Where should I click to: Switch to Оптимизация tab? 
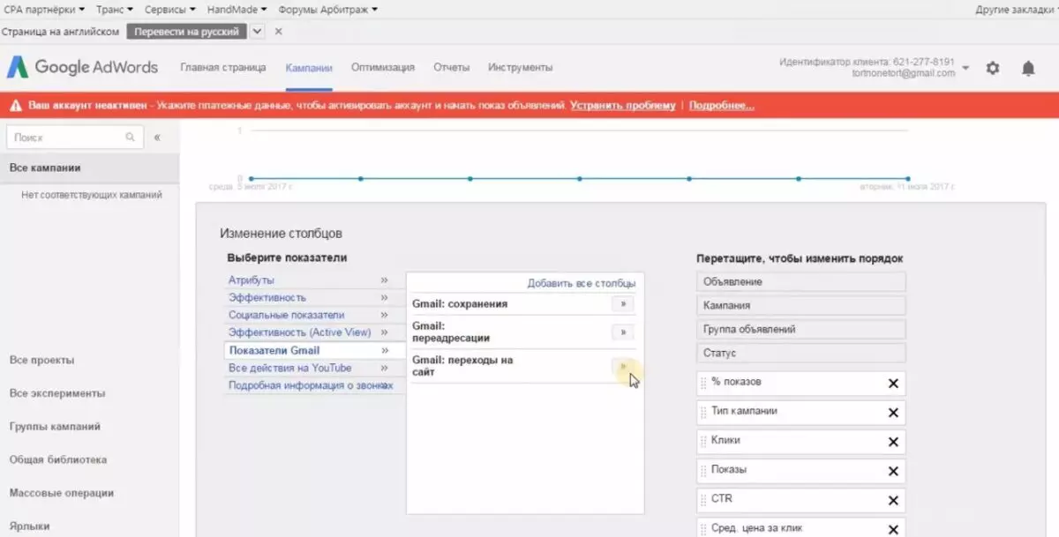[383, 68]
